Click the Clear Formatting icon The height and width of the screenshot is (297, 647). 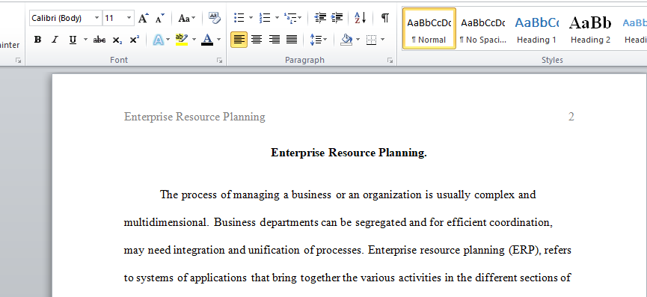(214, 18)
